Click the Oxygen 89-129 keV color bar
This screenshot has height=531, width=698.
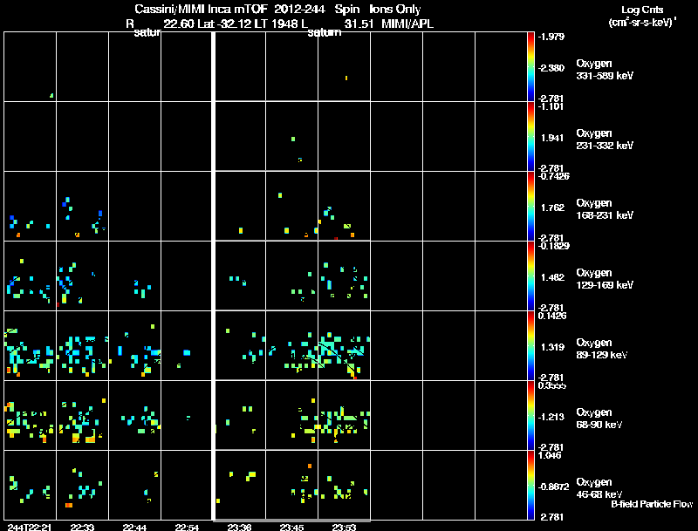[530, 345]
